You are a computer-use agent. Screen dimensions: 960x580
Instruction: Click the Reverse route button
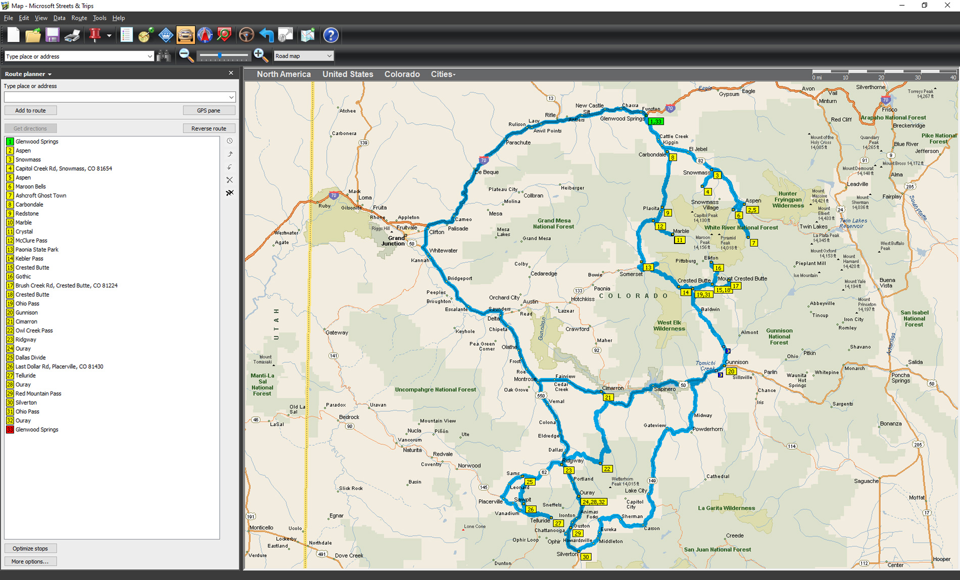pos(209,128)
